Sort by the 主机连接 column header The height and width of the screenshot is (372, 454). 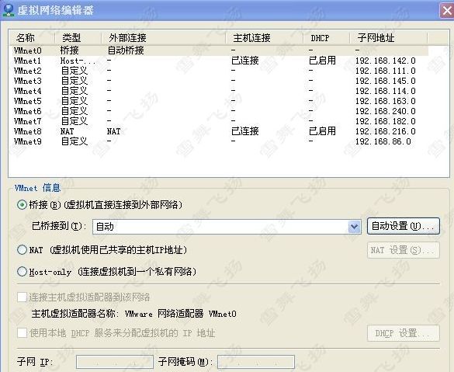pos(265,37)
